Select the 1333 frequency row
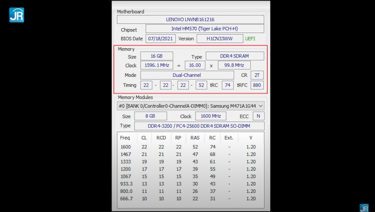 [x=191, y=161]
